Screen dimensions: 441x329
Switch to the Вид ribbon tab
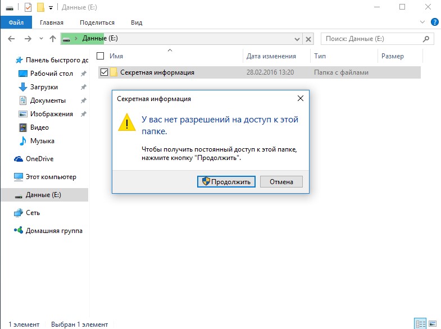137,22
